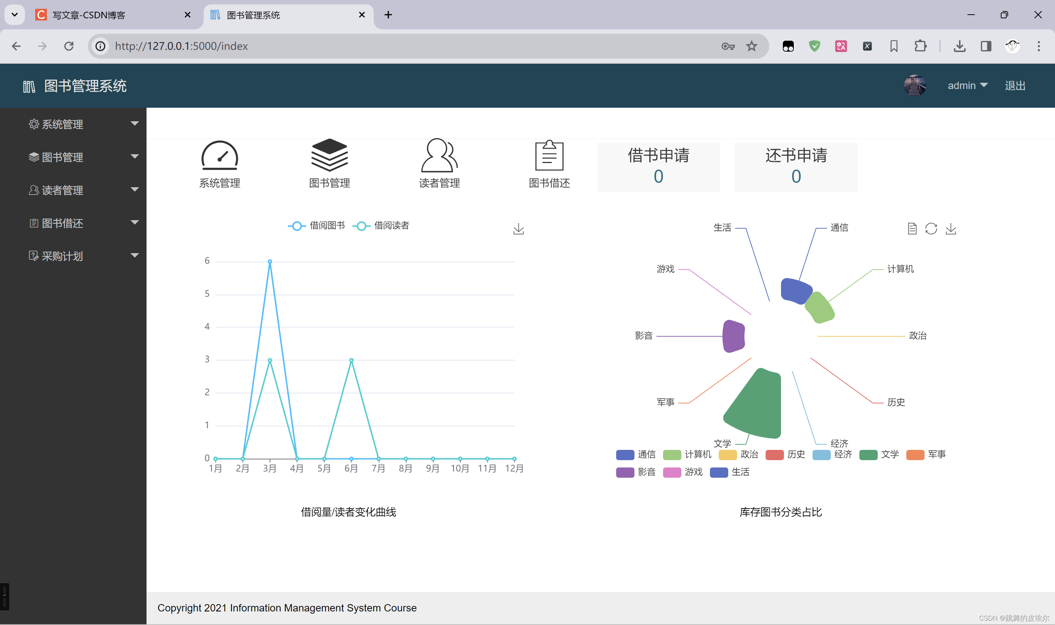The width and height of the screenshot is (1055, 625).
Task: Download the line chart as image
Action: click(x=518, y=229)
